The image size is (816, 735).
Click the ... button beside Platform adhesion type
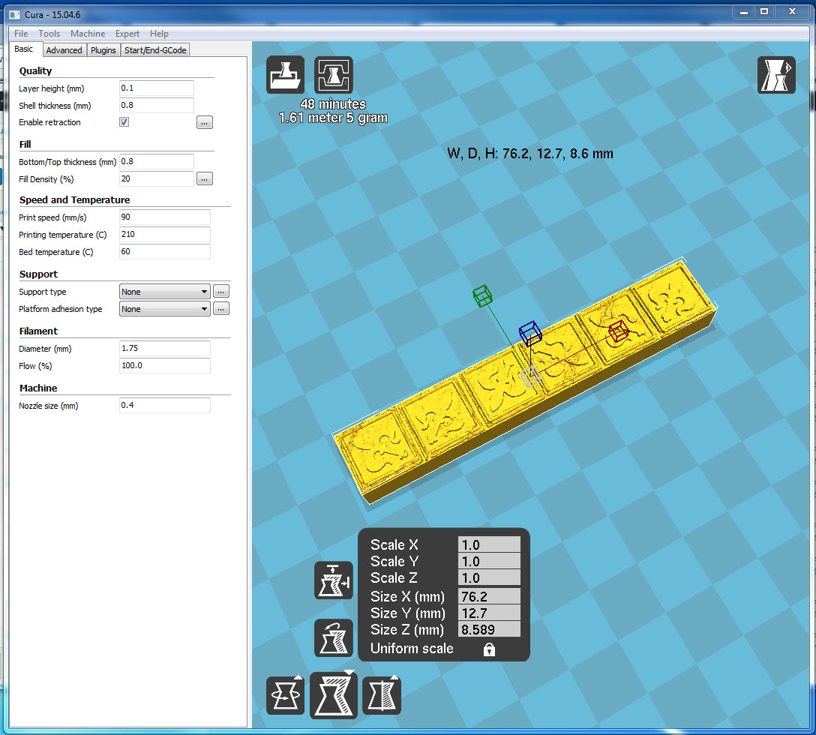point(221,309)
